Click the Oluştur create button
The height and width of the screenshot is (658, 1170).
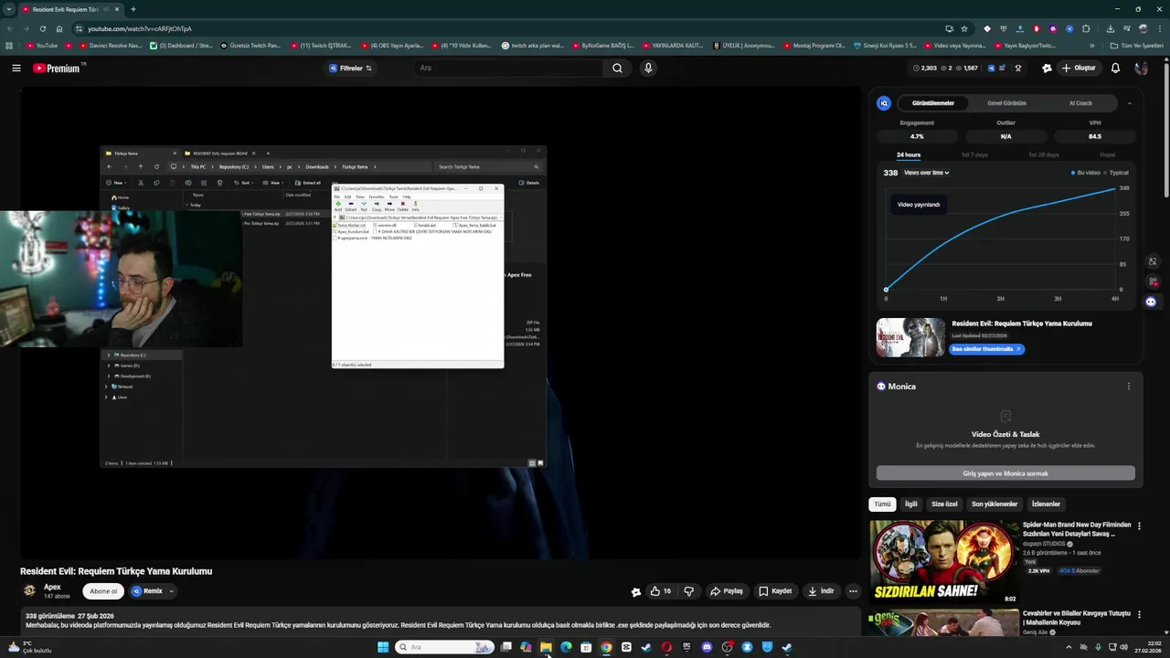(x=1079, y=68)
